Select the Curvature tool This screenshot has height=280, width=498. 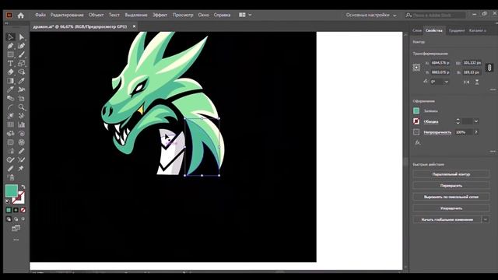pos(21,46)
